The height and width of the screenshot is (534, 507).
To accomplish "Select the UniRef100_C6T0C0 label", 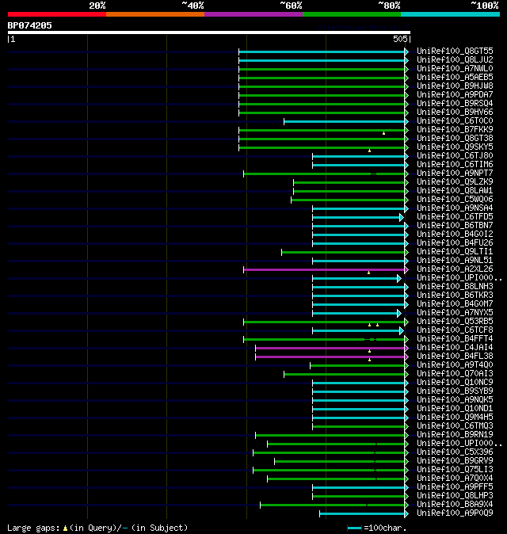I will coord(455,121).
